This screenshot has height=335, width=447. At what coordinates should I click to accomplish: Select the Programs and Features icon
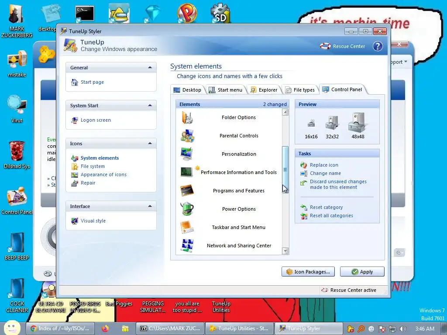(187, 190)
